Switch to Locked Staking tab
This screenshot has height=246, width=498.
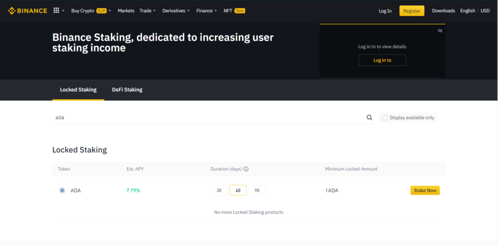(78, 90)
